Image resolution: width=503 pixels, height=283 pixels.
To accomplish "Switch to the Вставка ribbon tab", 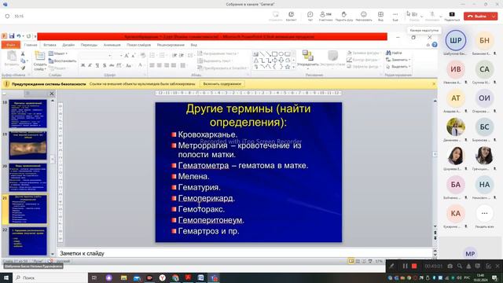I will (x=50, y=45).
